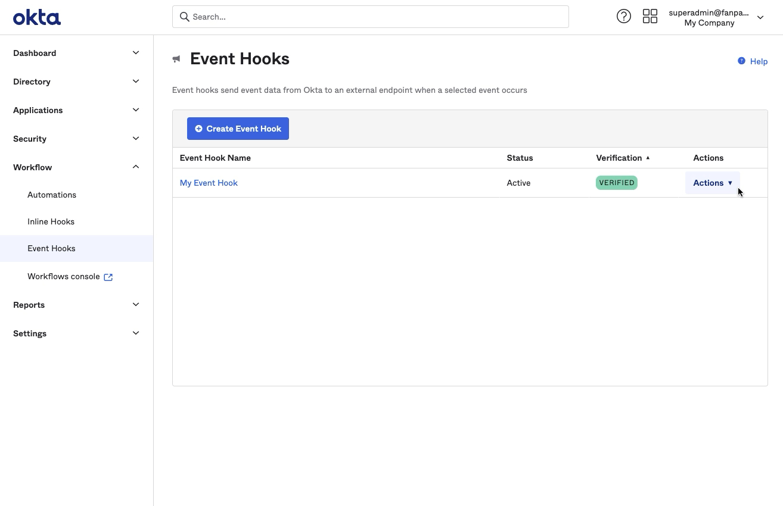Expand the Security section
The width and height of the screenshot is (783, 506).
click(136, 139)
